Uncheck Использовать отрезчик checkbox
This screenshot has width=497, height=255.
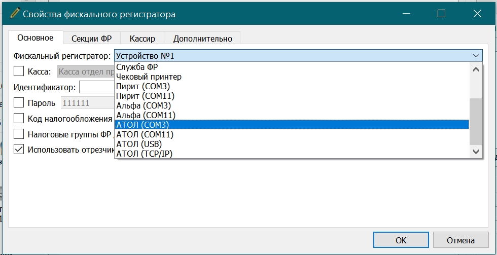coord(19,149)
